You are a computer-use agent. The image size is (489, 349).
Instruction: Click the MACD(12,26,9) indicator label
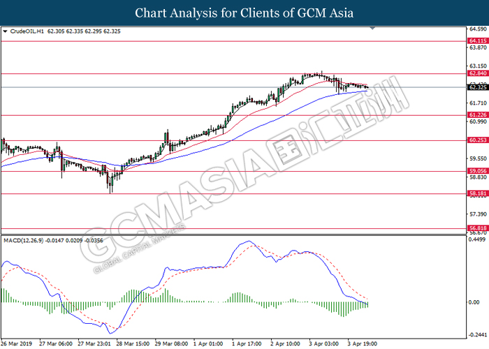tap(23, 241)
